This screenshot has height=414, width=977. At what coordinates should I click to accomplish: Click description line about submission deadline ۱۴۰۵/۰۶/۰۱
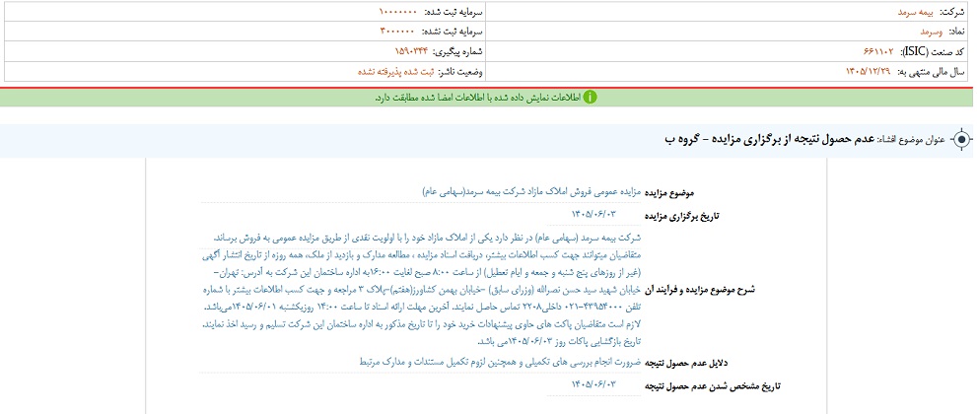coord(422,308)
